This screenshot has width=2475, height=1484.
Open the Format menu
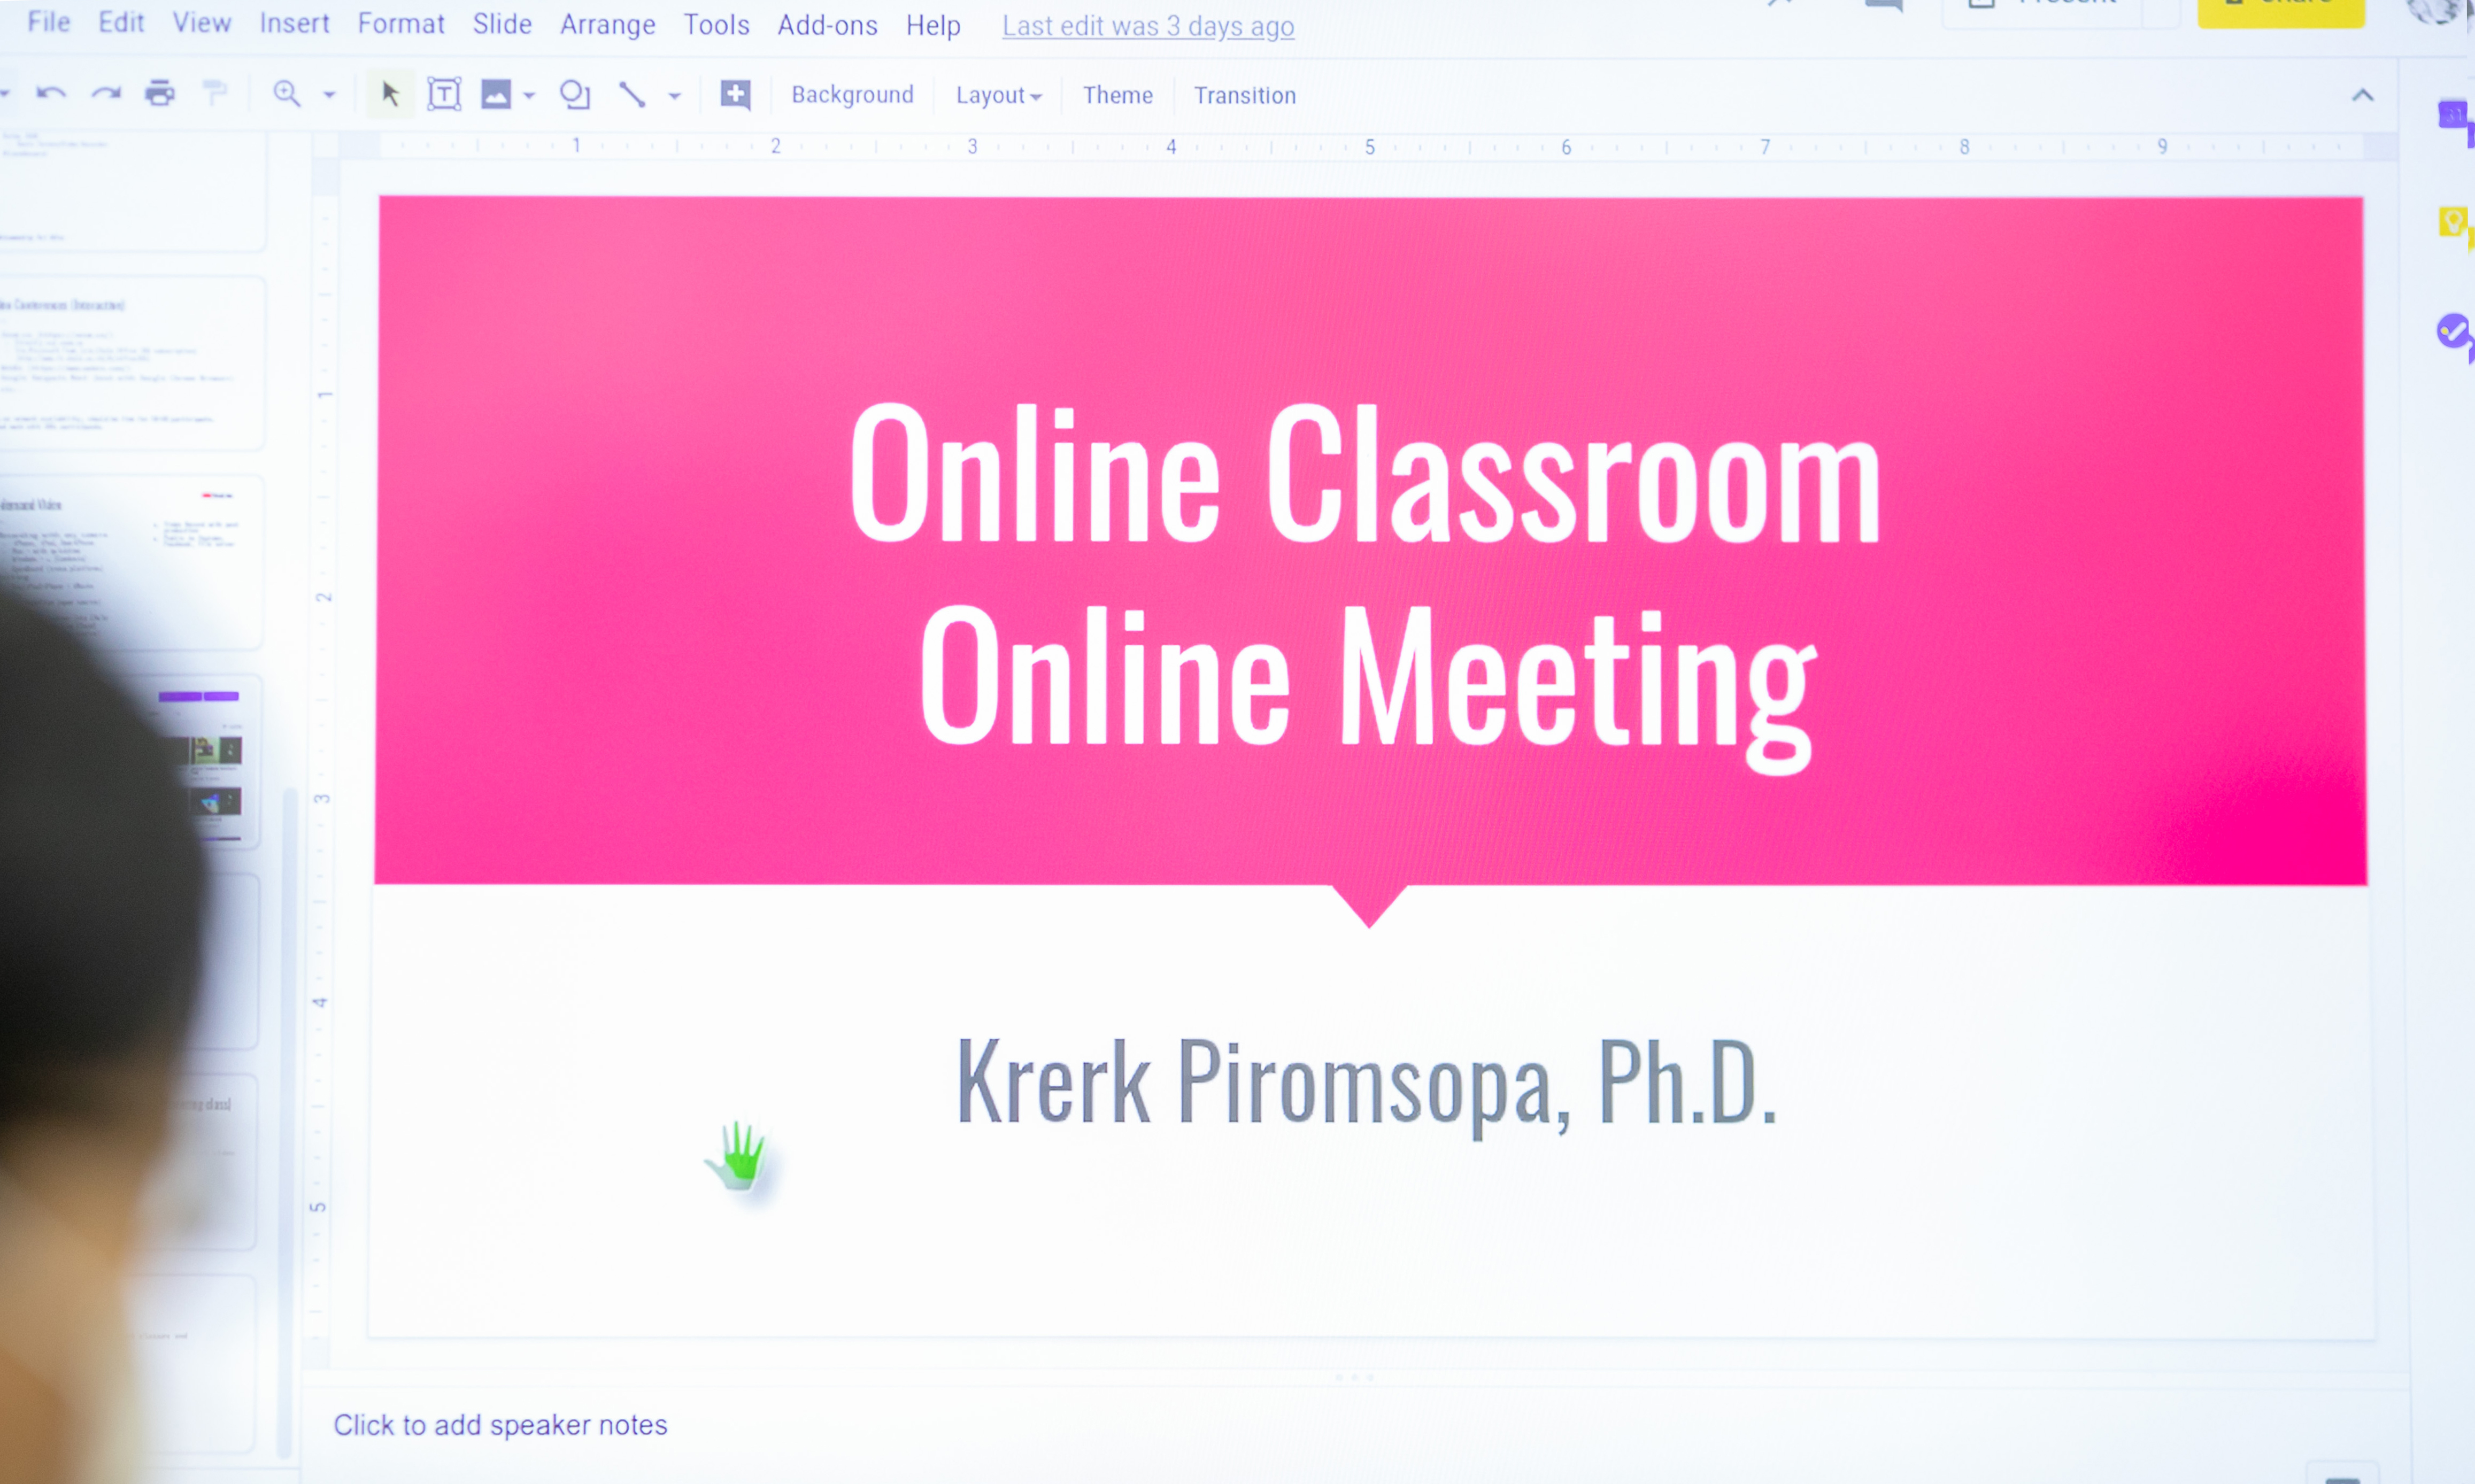pos(400,24)
